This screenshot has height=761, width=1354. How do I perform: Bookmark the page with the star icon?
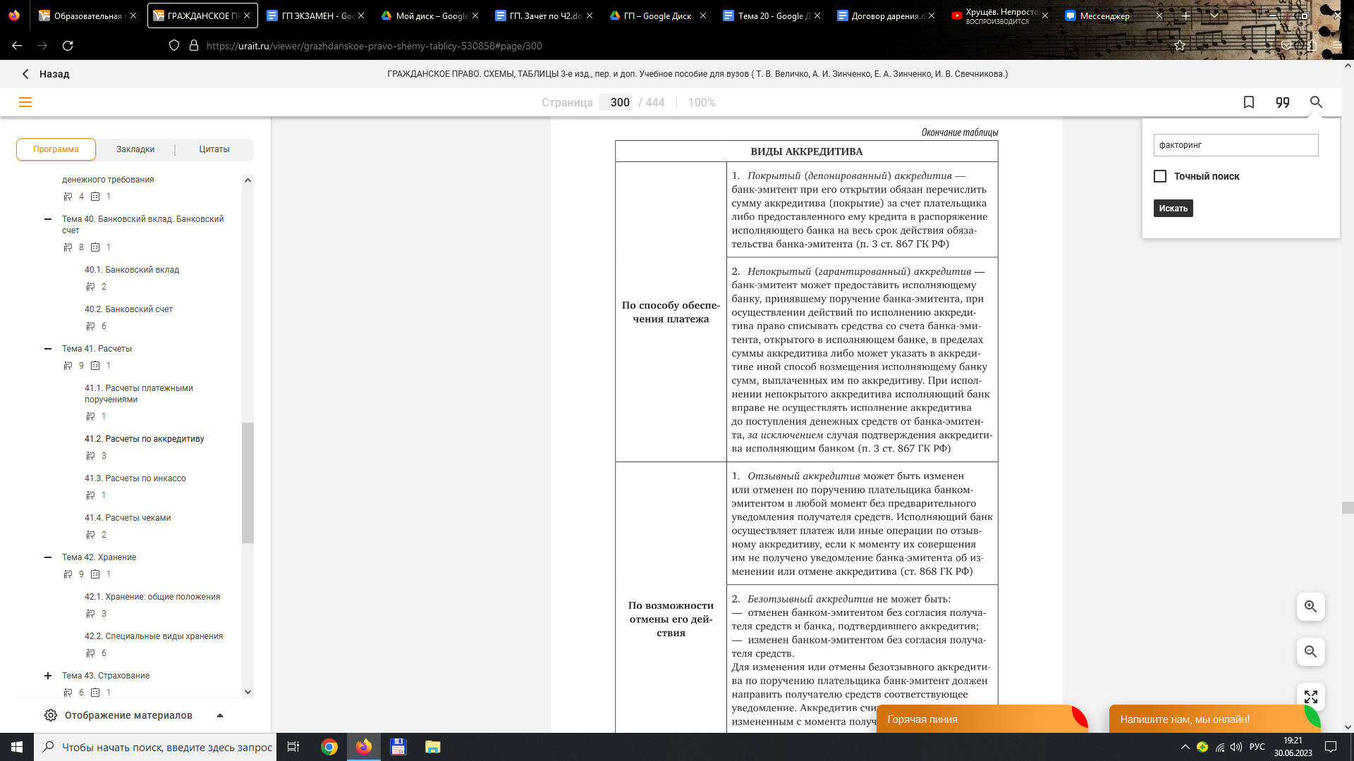[x=1180, y=46]
